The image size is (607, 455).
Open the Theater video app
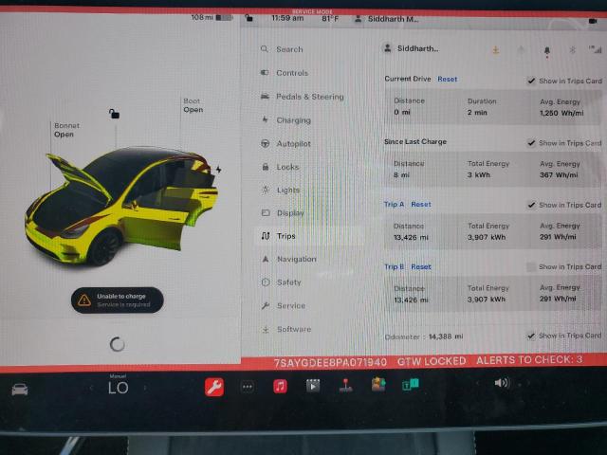click(313, 386)
